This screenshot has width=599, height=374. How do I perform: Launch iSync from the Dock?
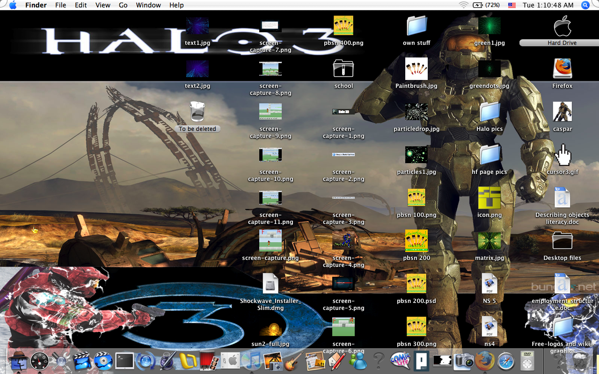146,361
